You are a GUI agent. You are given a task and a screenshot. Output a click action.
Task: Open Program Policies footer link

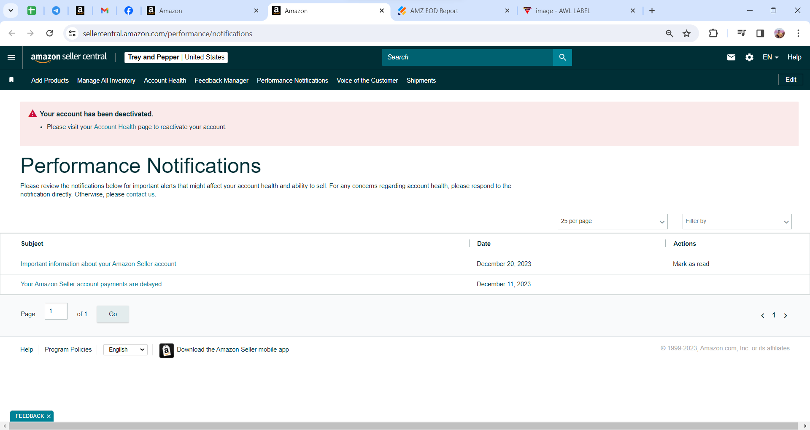coord(68,349)
